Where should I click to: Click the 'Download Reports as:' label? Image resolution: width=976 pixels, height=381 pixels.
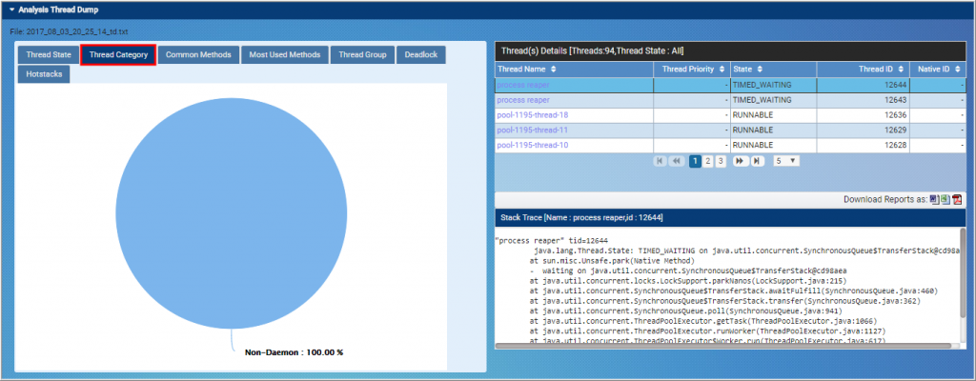pos(885,200)
